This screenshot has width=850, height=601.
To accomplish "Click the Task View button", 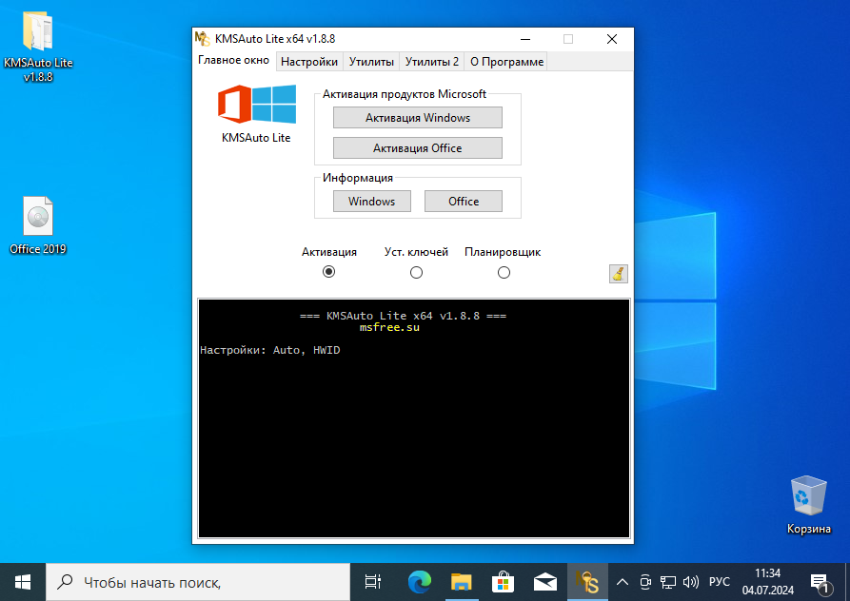I will click(x=371, y=581).
